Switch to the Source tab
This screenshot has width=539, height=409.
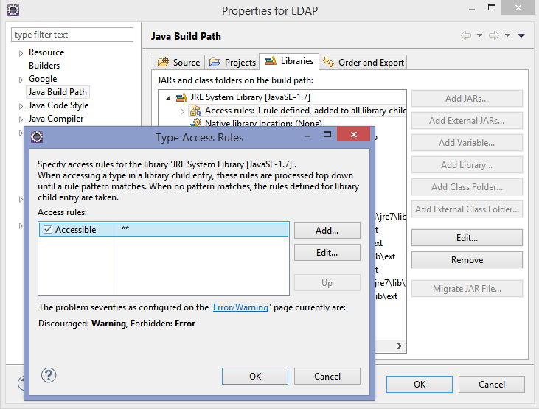tap(178, 62)
